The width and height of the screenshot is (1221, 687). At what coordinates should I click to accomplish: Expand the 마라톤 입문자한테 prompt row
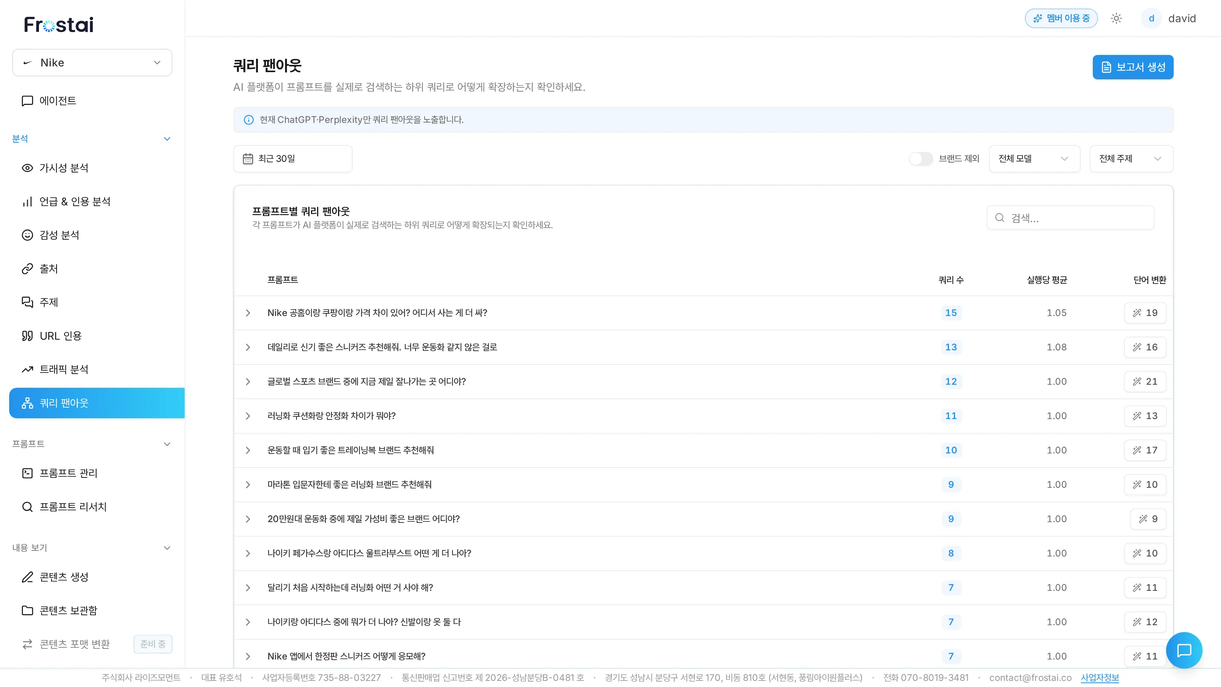[248, 485]
